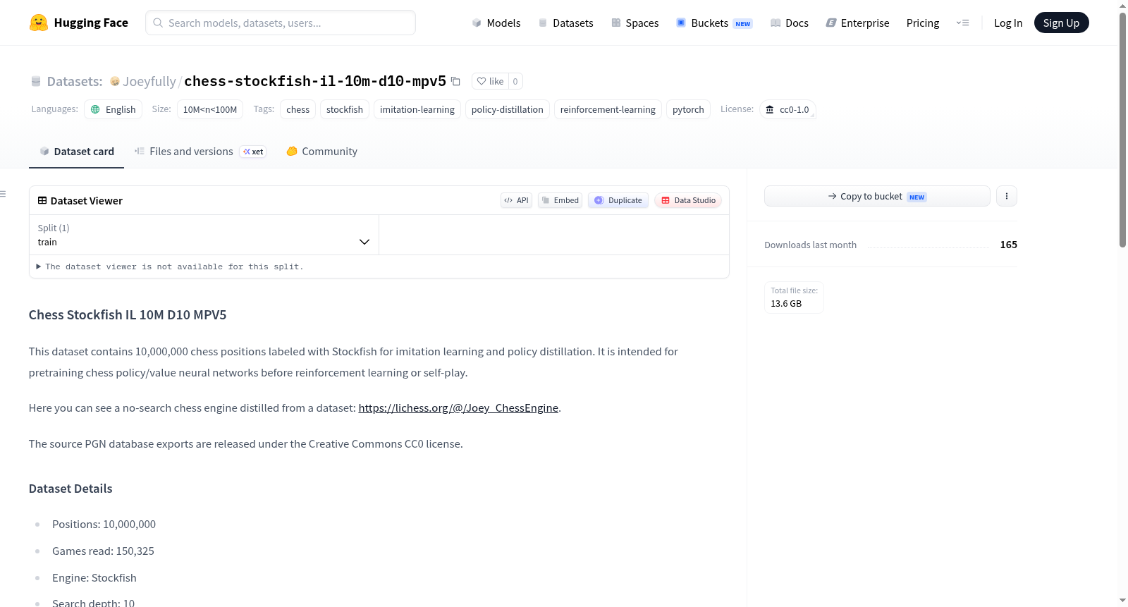
Task: Open the Joeyfully profile link
Action: pyautogui.click(x=149, y=81)
